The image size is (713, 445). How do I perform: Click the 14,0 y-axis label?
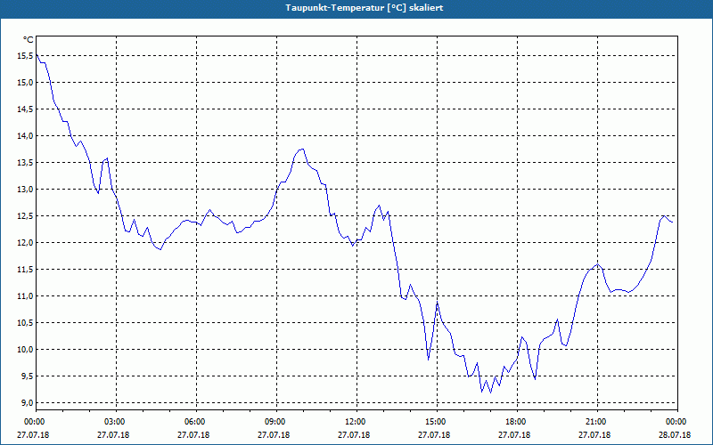pyautogui.click(x=26, y=136)
